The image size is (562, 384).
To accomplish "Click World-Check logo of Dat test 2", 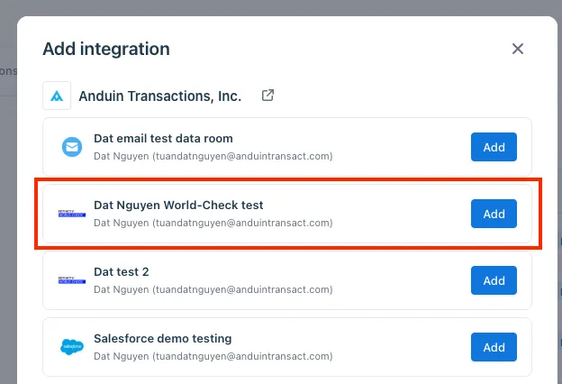I will click(x=72, y=280).
